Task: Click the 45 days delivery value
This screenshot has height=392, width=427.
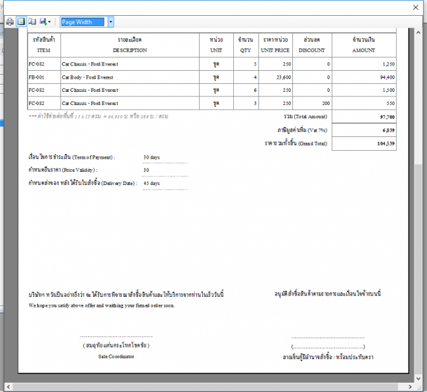Action: 151,184
